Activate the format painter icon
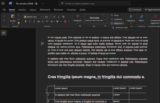The image size is (160, 103). [19, 23]
